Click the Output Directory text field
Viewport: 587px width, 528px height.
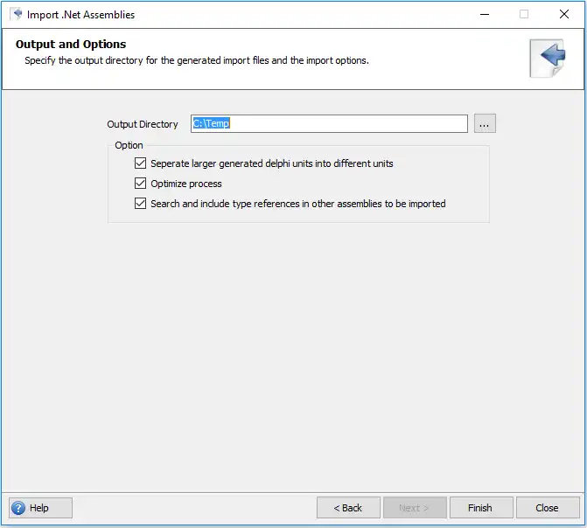click(329, 123)
